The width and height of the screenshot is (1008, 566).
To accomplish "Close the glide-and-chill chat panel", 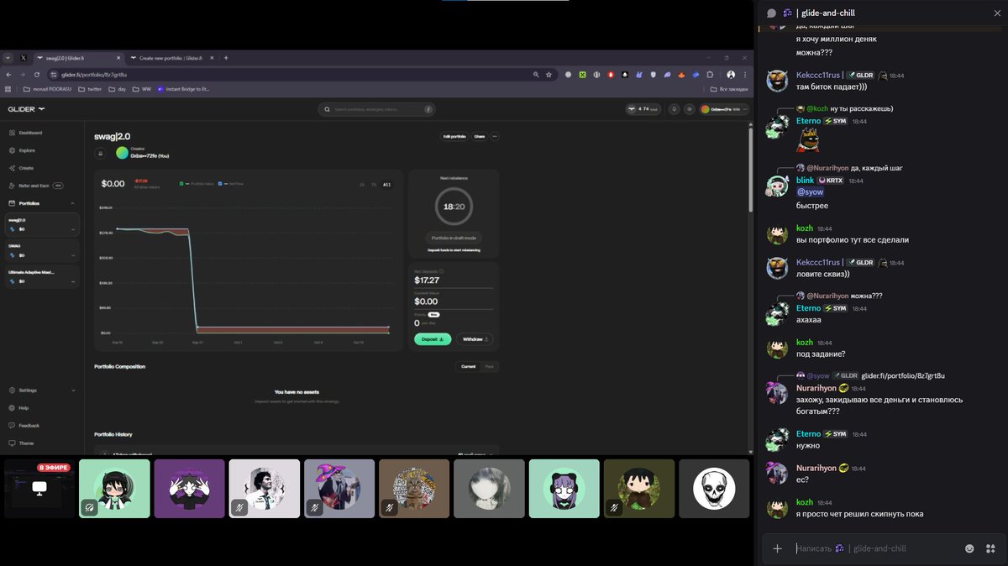I will coord(997,13).
